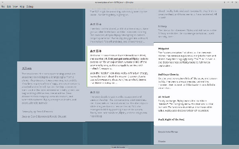Open the Help menu

(x=22, y=6)
